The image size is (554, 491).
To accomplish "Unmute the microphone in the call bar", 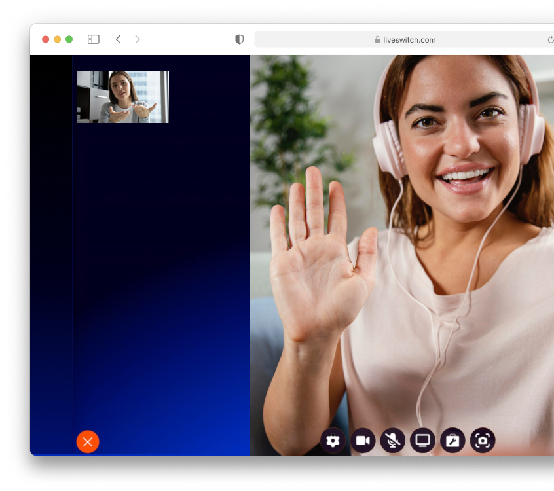I will [393, 441].
